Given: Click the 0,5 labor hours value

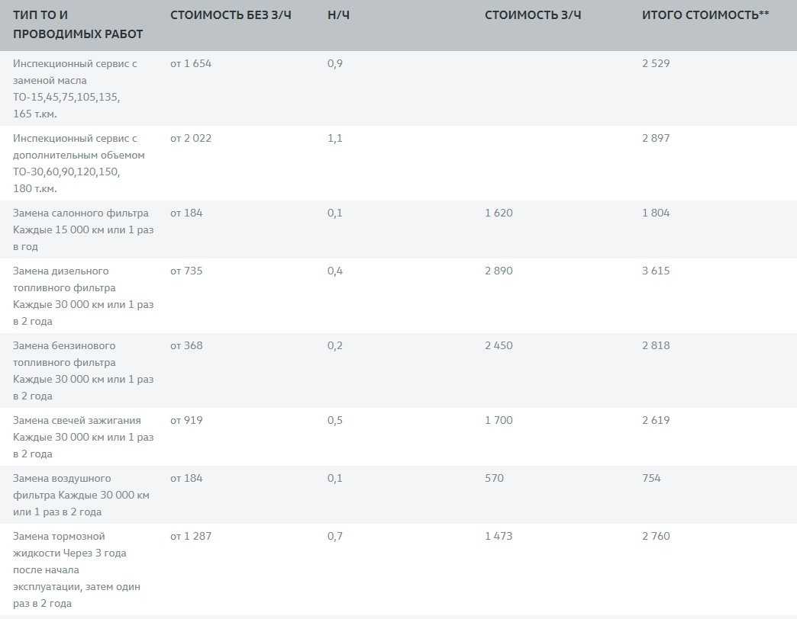Looking at the screenshot, I should click(x=335, y=421).
